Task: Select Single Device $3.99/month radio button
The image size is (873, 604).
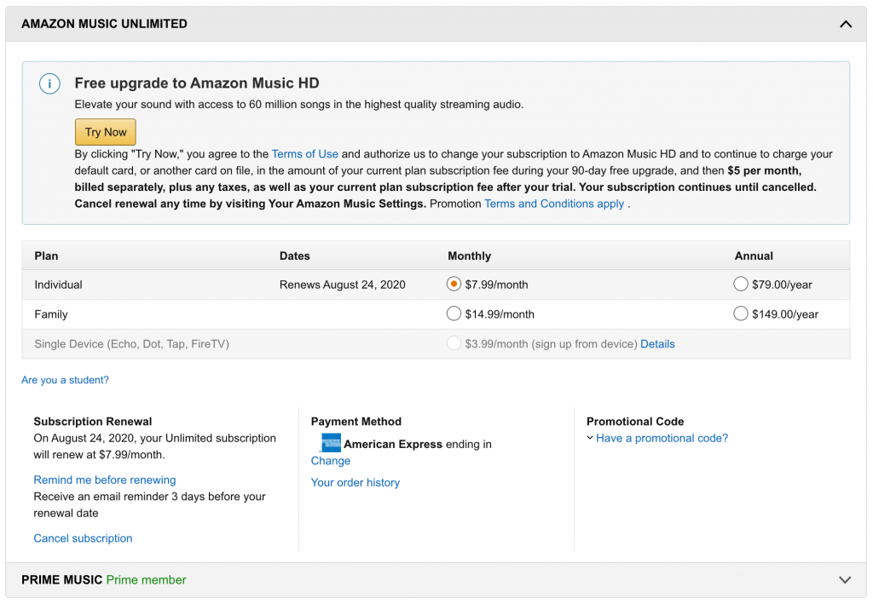Action: coord(454,343)
